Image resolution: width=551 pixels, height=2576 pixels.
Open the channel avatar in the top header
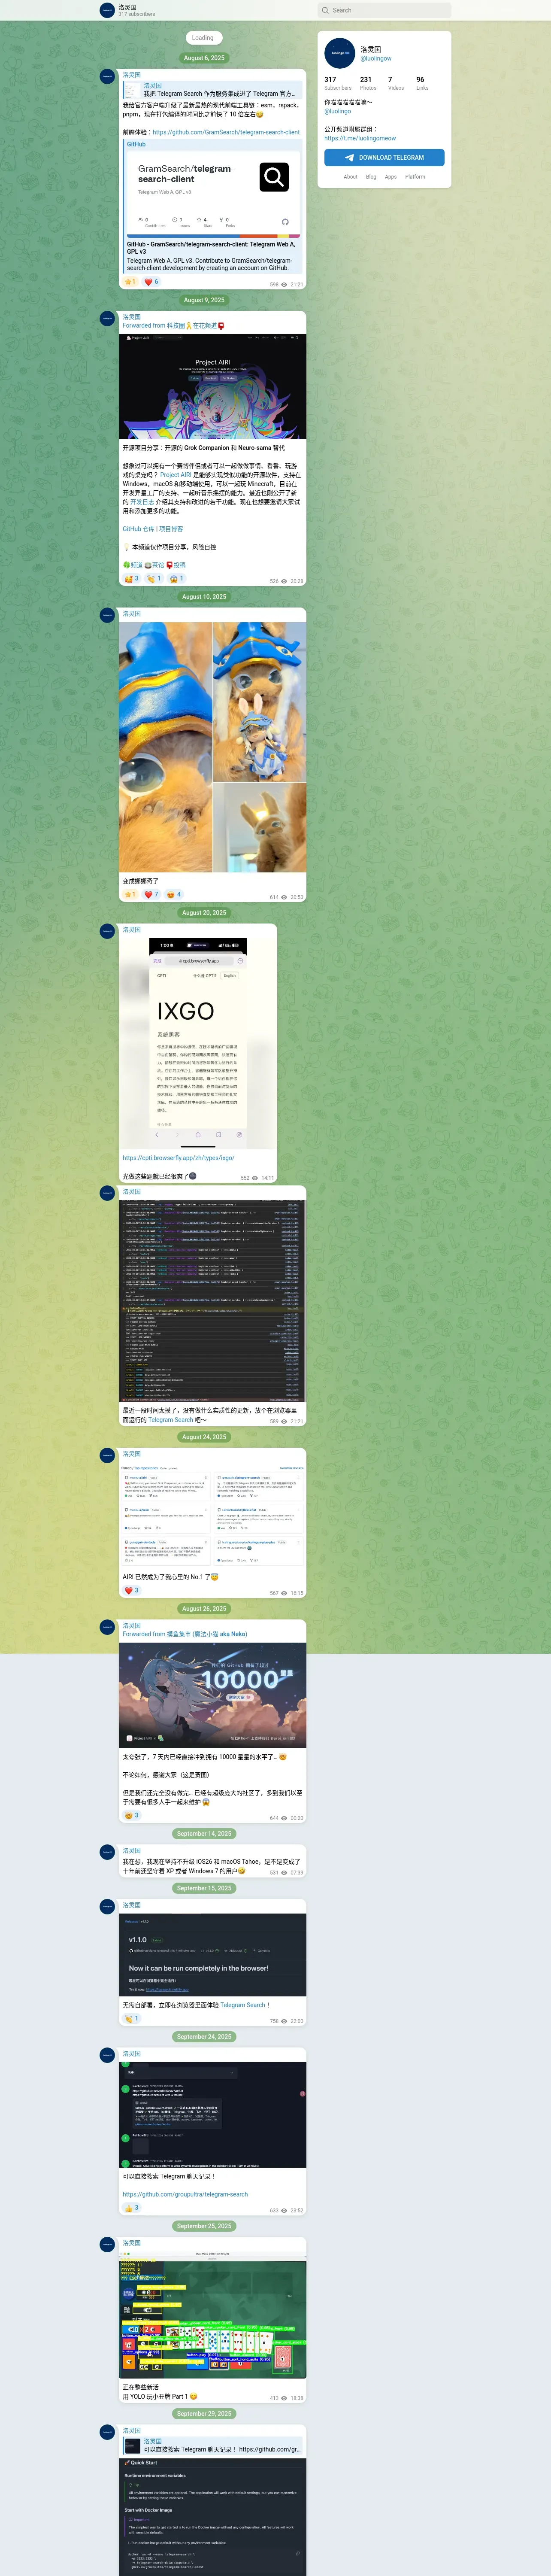pos(107,10)
